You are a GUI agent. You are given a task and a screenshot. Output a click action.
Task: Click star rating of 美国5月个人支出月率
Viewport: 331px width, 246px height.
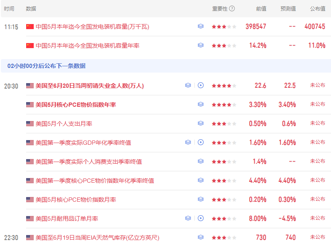[x=224, y=124]
